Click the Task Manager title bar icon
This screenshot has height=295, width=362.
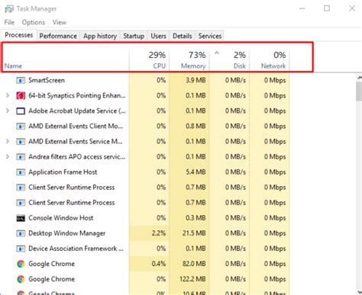(9, 9)
